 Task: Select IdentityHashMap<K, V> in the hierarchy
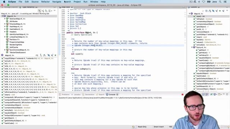click(x=19, y=34)
